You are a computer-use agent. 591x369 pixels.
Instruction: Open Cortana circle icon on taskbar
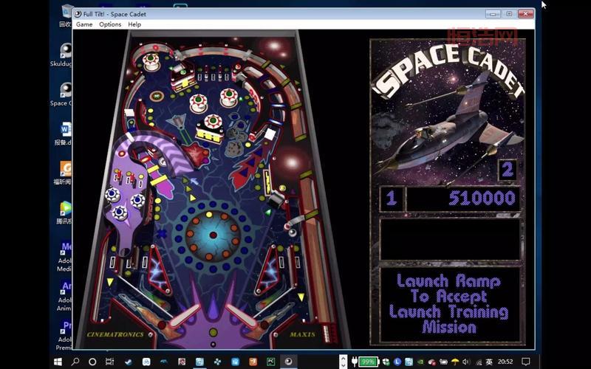pos(92,362)
